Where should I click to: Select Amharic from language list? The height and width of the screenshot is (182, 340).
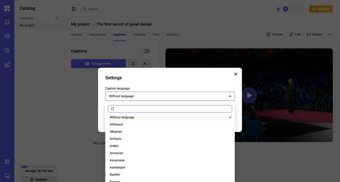point(170,139)
